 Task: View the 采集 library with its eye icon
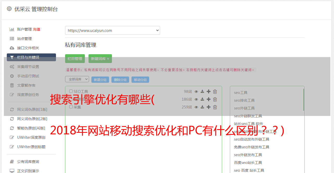coord(196,107)
